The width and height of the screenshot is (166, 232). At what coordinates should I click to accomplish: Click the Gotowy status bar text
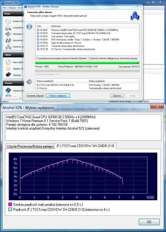tap(5, 102)
